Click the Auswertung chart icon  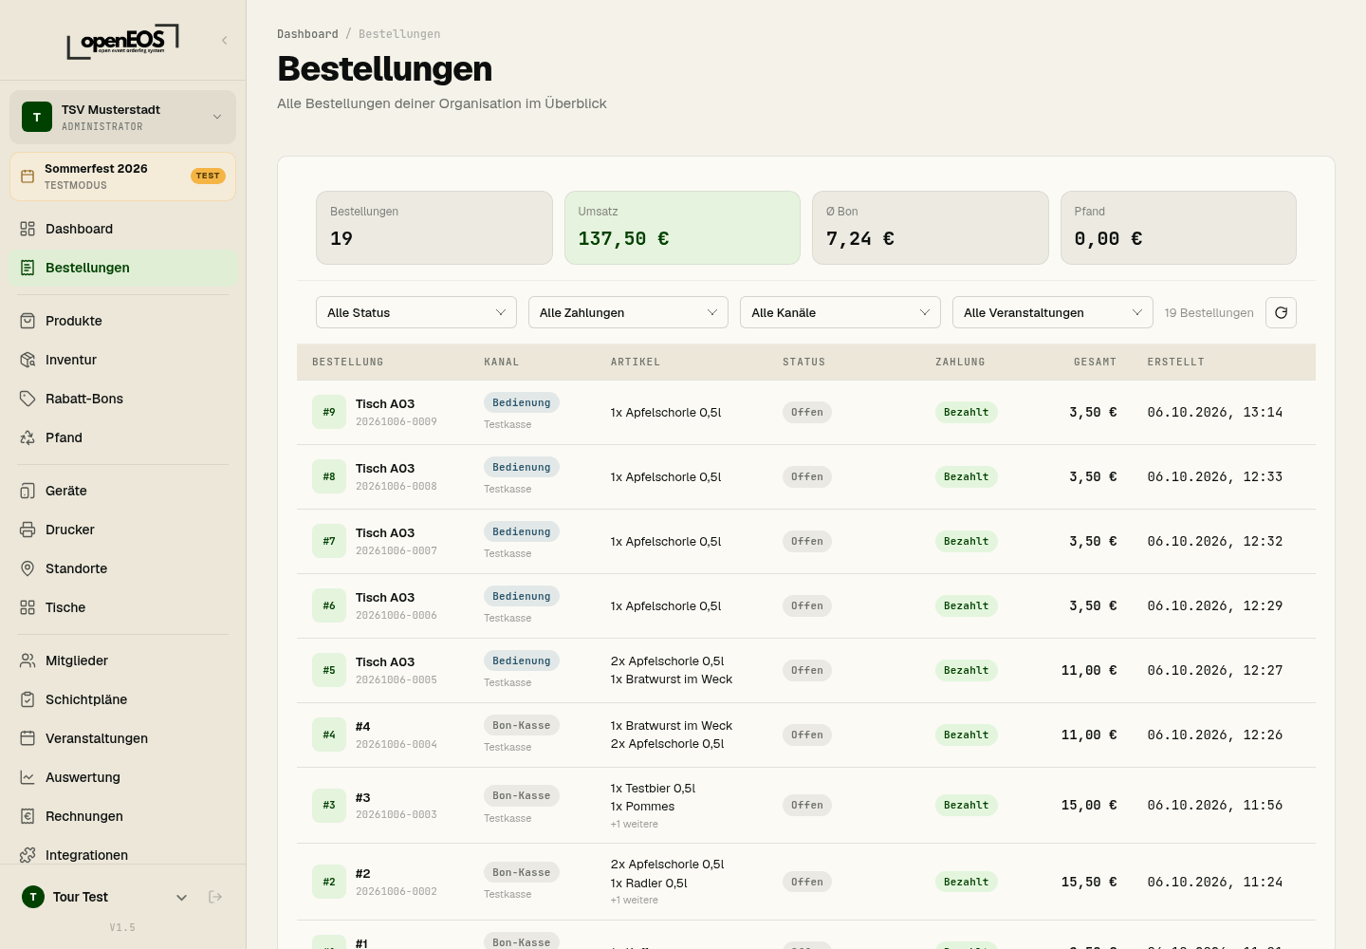tap(28, 777)
